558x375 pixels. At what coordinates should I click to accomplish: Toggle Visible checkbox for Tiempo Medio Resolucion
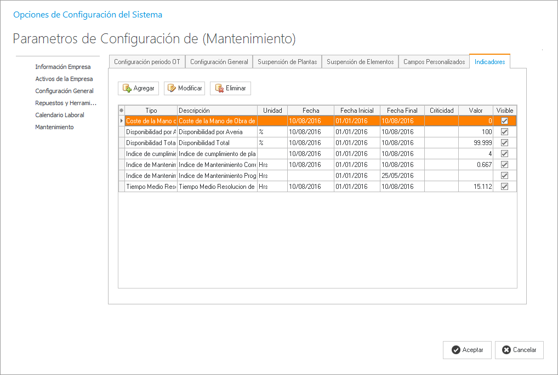click(x=504, y=187)
